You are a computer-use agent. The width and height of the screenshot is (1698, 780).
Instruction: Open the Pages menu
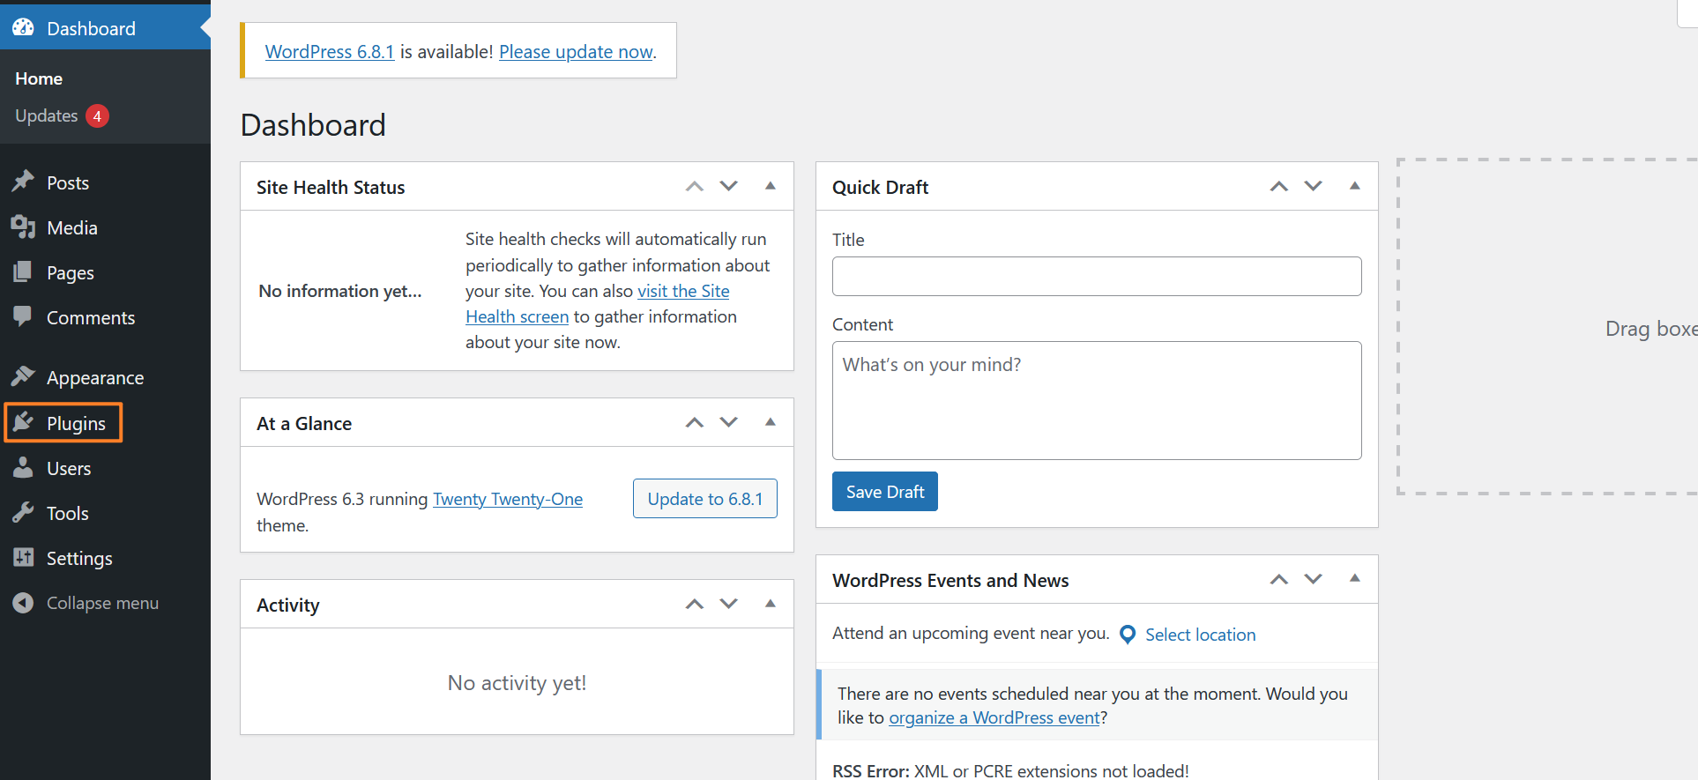[x=105, y=272]
